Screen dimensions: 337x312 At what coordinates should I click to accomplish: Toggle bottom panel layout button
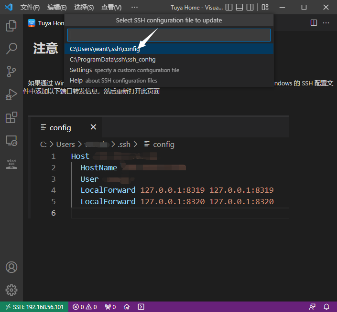pyautogui.click(x=239, y=7)
